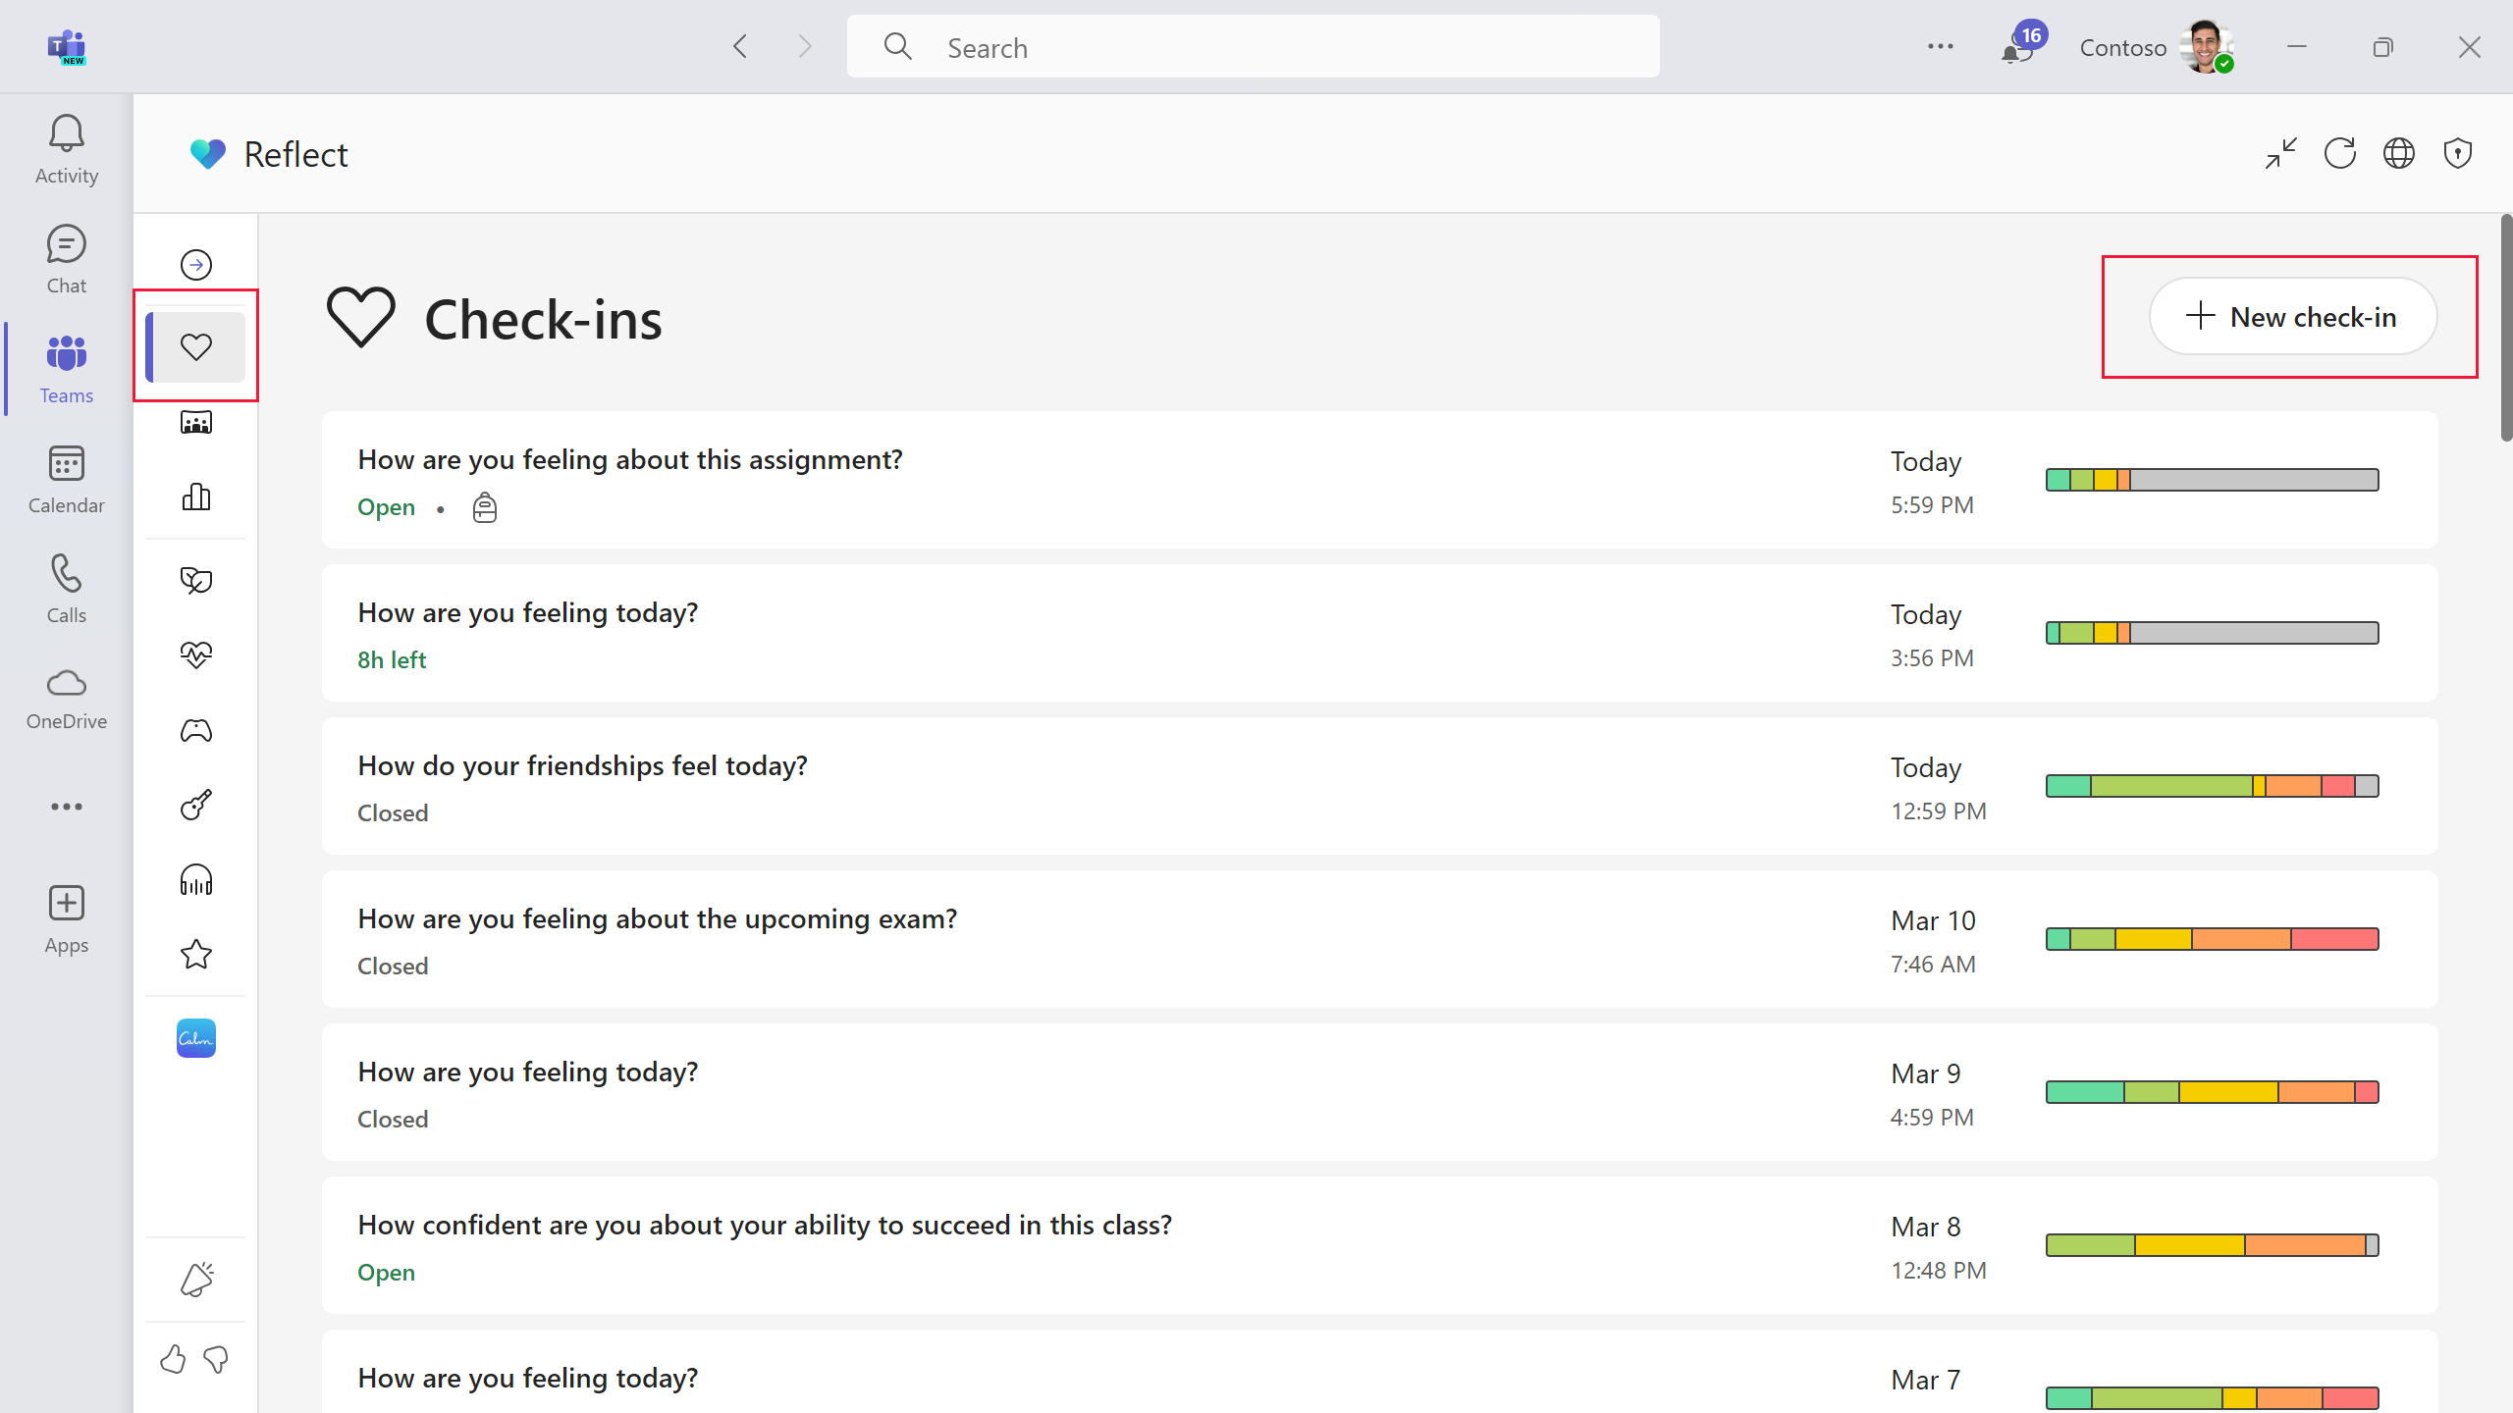Collapse the Reflect view with shrink arrows
2513x1413 pixels.
coord(2281,153)
